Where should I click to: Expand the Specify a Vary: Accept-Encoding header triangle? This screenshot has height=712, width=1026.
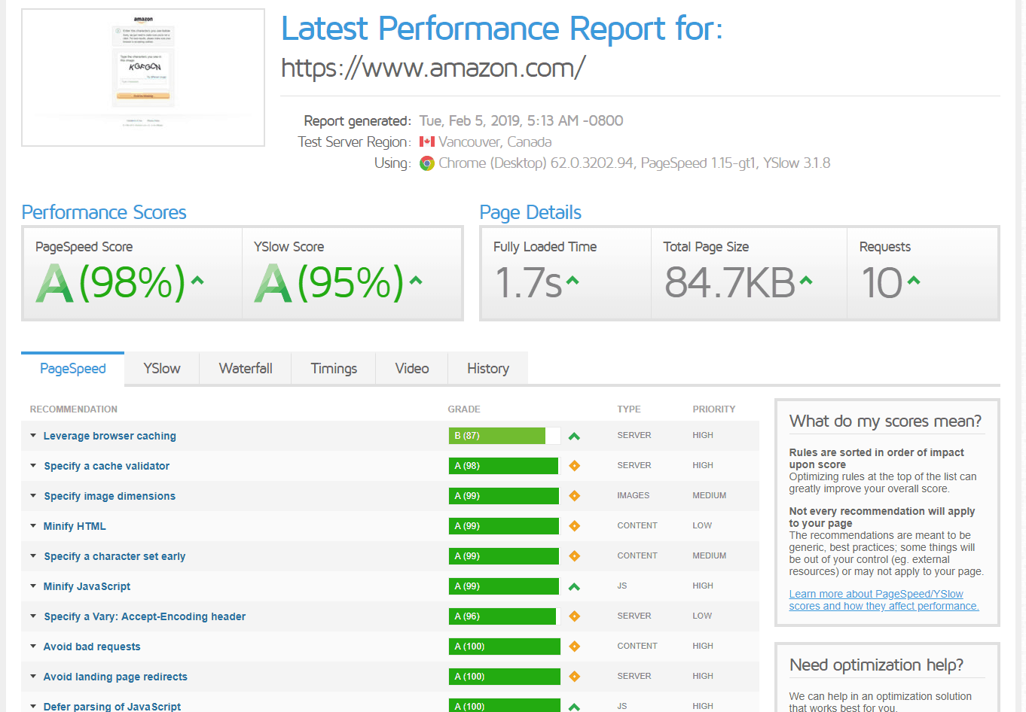pos(33,616)
